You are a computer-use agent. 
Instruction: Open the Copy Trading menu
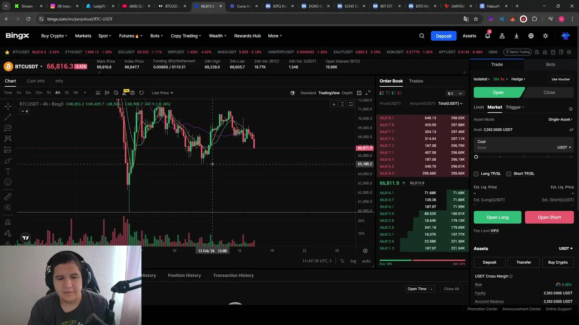click(185, 36)
